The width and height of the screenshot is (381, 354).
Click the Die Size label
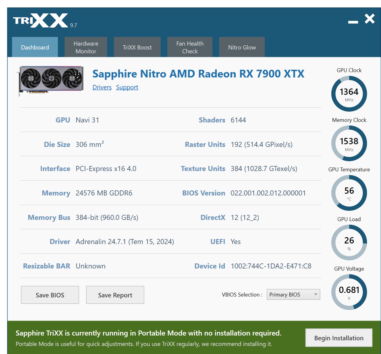[x=57, y=145]
